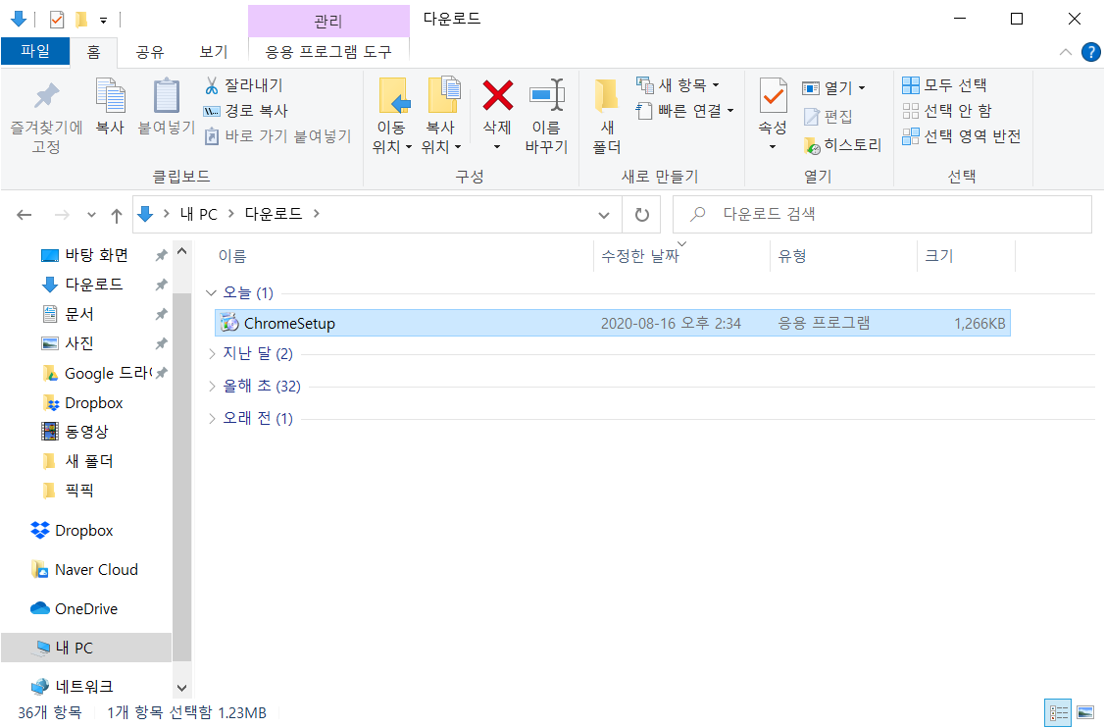Open the File (파일) tab
Viewport: 1105px width, 728px height.
[34, 51]
